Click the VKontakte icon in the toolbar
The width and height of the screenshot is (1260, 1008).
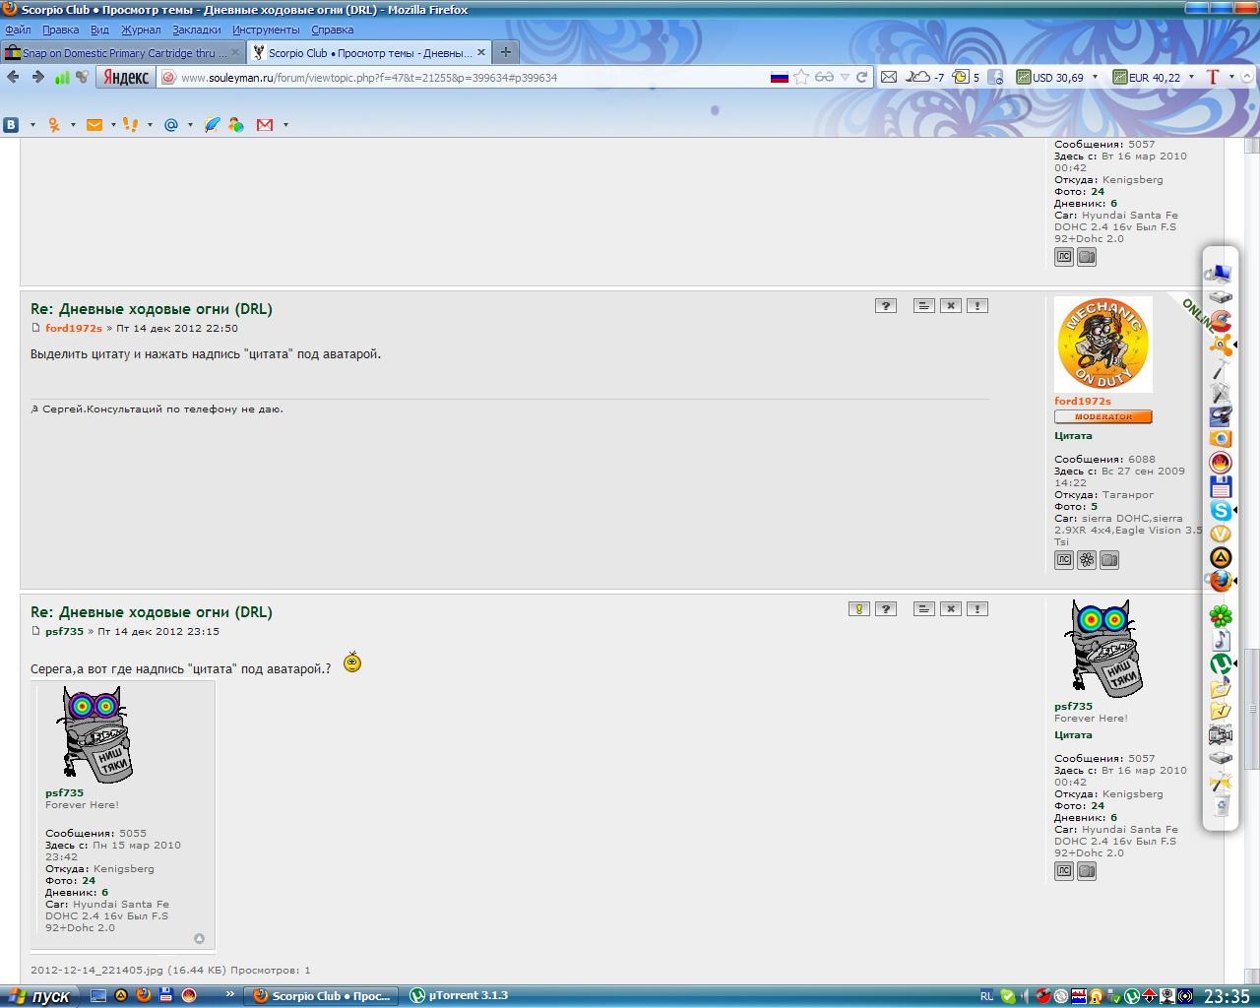tap(12, 124)
